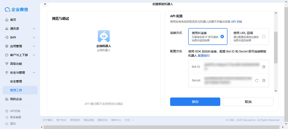
Task: Click the back arrow button at top
Action: (46, 4)
